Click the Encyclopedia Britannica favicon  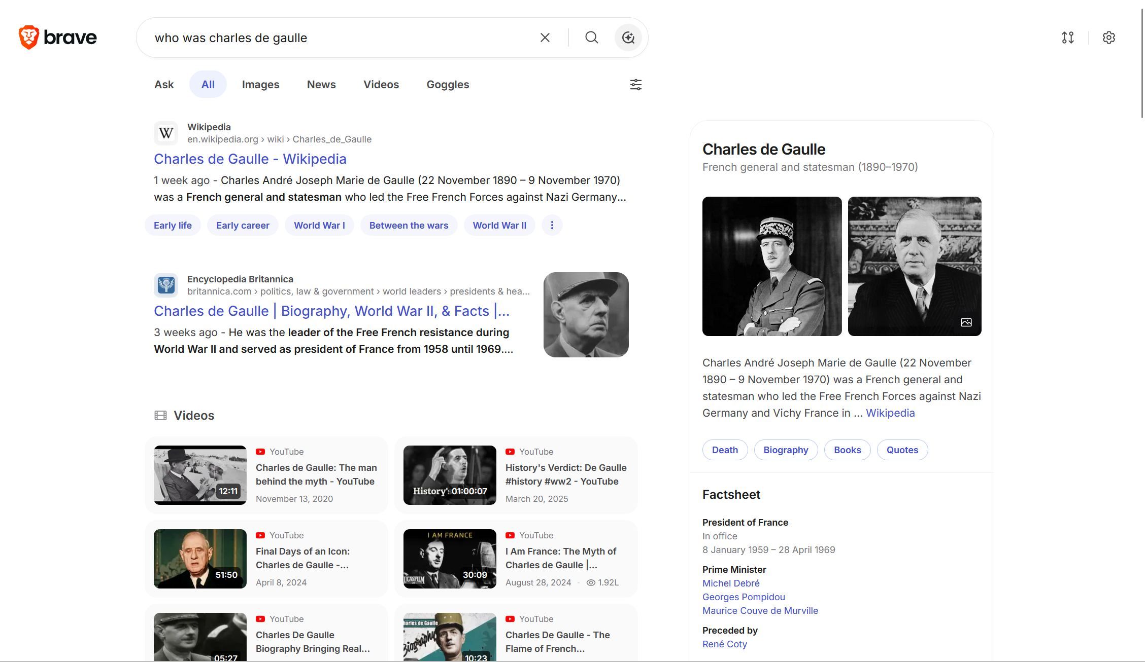(x=166, y=285)
